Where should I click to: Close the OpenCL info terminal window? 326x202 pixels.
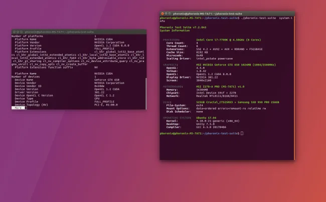tap(15, 32)
